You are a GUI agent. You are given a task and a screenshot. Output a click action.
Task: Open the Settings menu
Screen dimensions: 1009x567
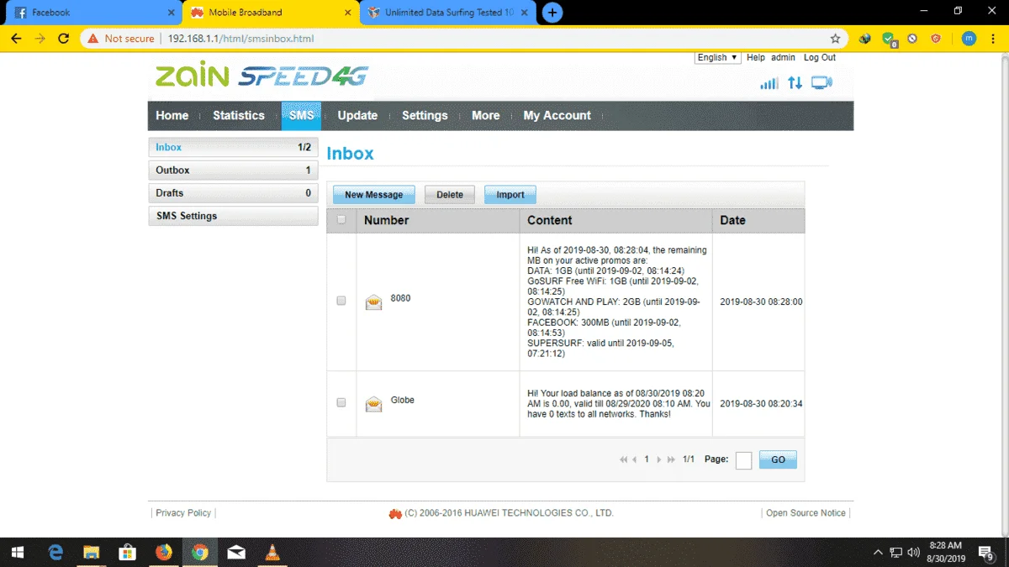coord(425,116)
